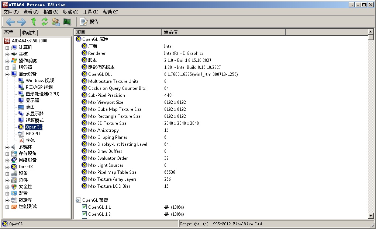The height and width of the screenshot is (229, 376).
Task: Select the 操作系统 Windows flag icon
Action: 14,60
